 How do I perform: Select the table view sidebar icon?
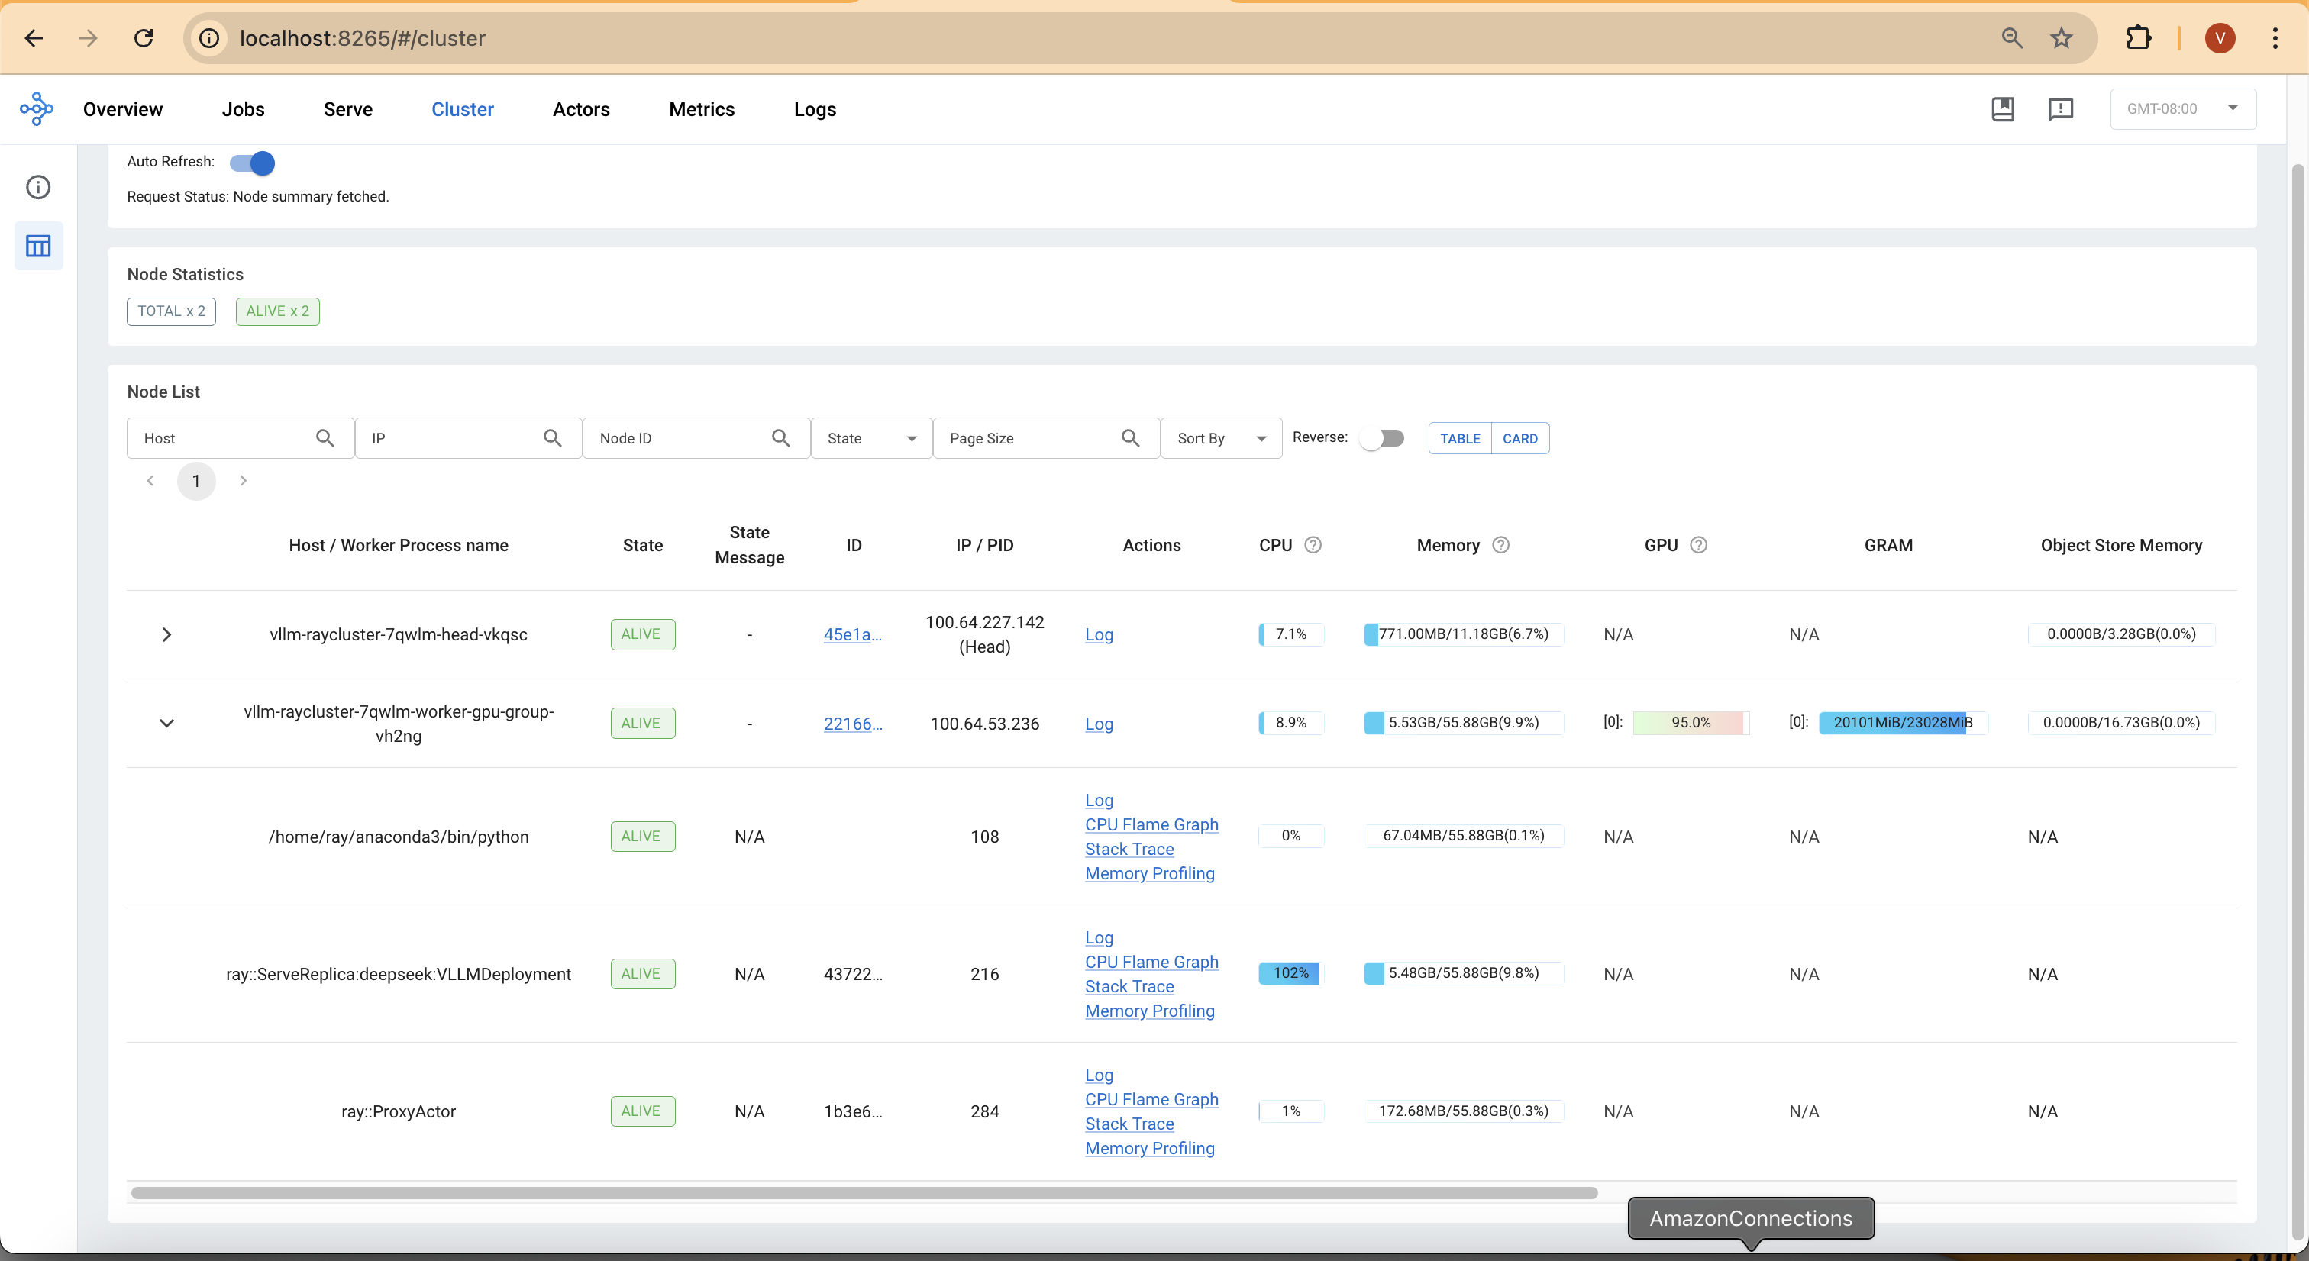[x=37, y=246]
